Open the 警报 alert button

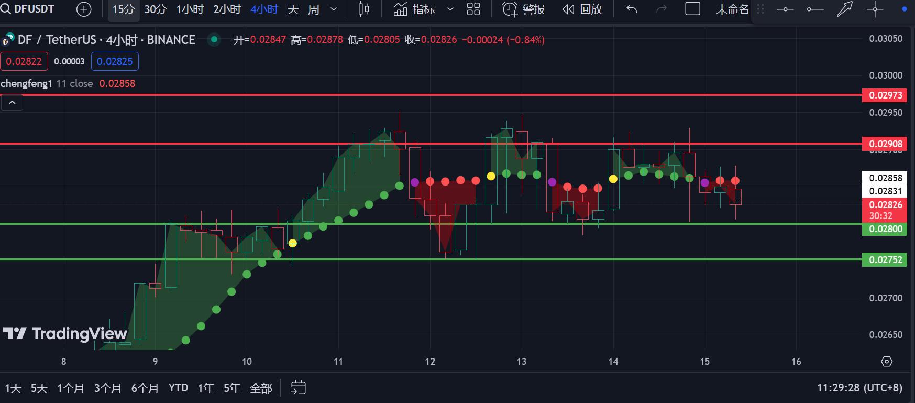click(524, 9)
